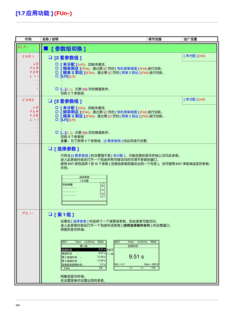Select the 减速时间 9.67 s row

coord(84,253)
